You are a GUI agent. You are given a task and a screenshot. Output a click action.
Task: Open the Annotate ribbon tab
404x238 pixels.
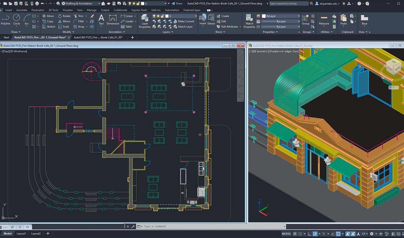[x=22, y=10]
